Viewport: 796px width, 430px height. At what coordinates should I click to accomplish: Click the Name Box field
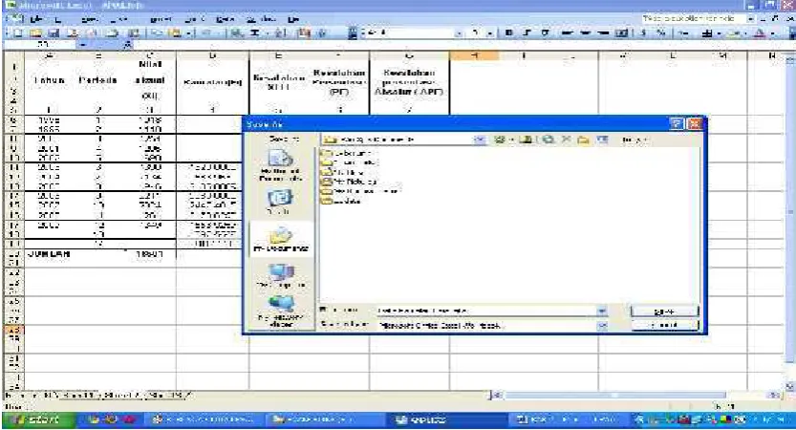tap(42, 45)
